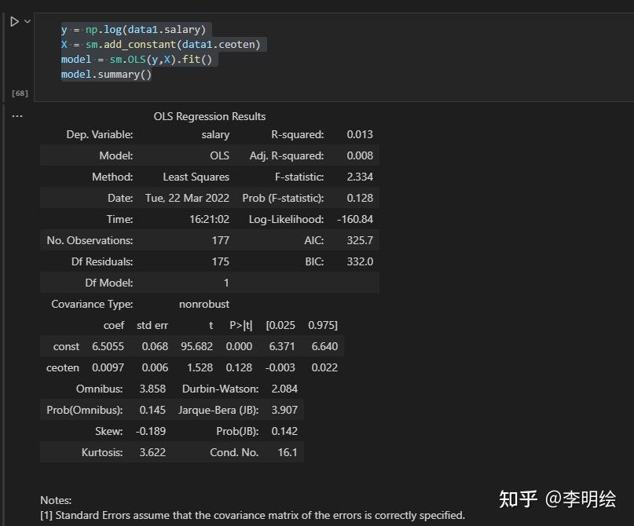Click the ellipsis output actions icon
Screen dimensions: 634x526
[x=17, y=115]
